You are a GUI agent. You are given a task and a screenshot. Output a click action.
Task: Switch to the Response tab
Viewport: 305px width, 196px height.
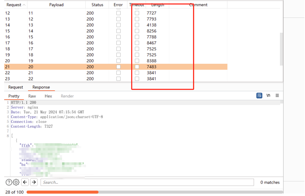41,87
